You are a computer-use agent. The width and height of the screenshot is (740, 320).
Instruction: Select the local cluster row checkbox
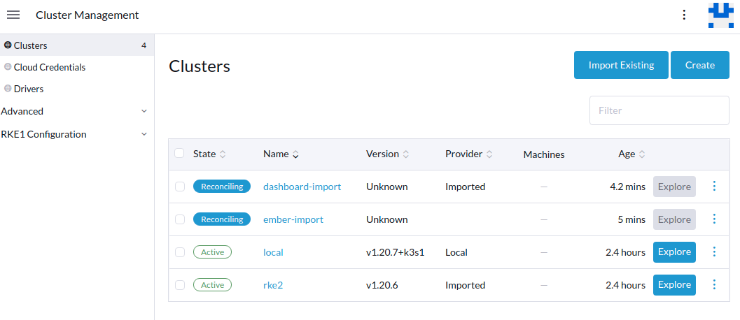[x=180, y=252]
